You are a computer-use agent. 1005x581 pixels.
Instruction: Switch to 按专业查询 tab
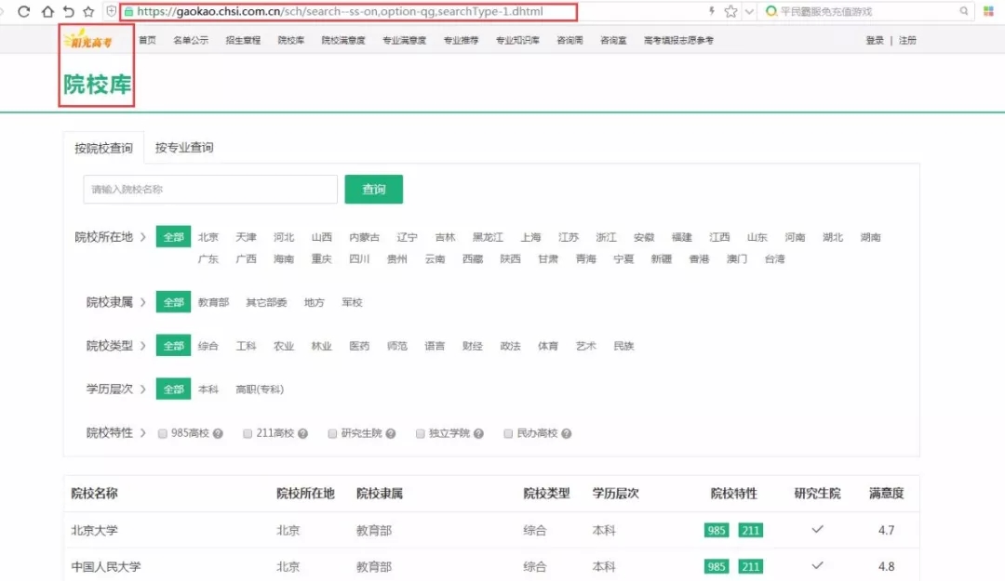(x=184, y=148)
